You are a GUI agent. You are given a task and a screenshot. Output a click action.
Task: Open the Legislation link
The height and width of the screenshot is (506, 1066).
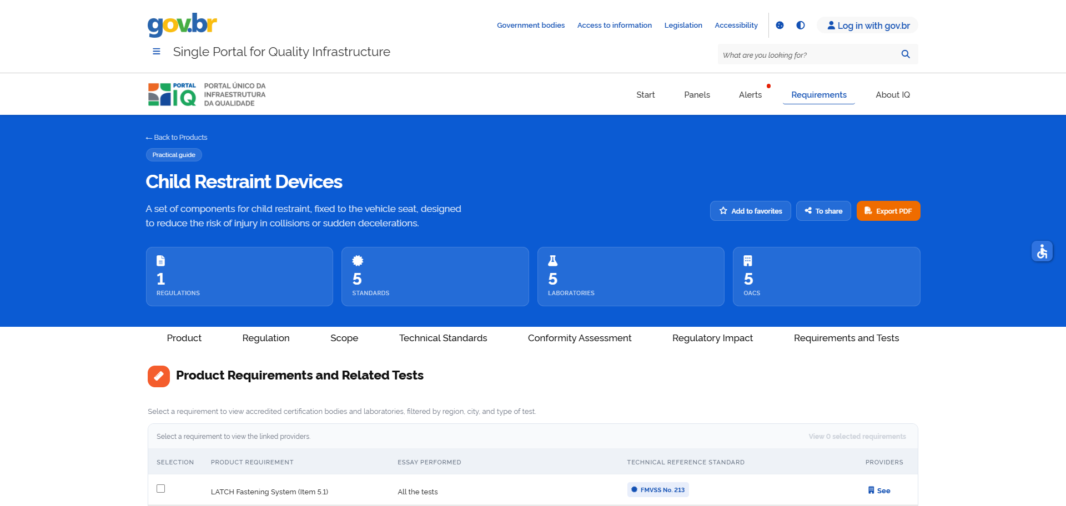(683, 26)
